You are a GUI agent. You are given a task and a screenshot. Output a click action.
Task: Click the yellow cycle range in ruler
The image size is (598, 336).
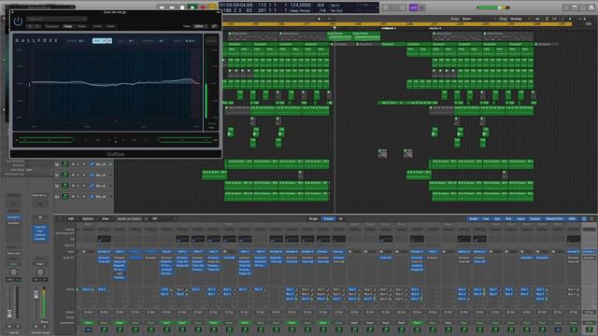pos(396,24)
